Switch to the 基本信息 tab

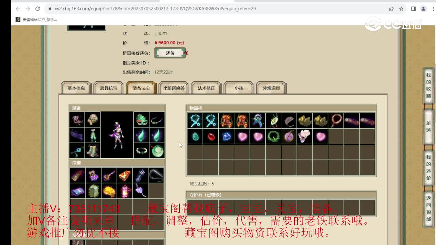[x=76, y=88]
